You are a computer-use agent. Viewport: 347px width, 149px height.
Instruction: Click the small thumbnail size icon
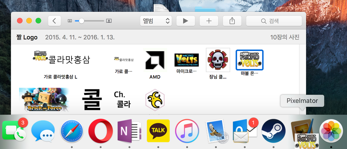point(70,21)
